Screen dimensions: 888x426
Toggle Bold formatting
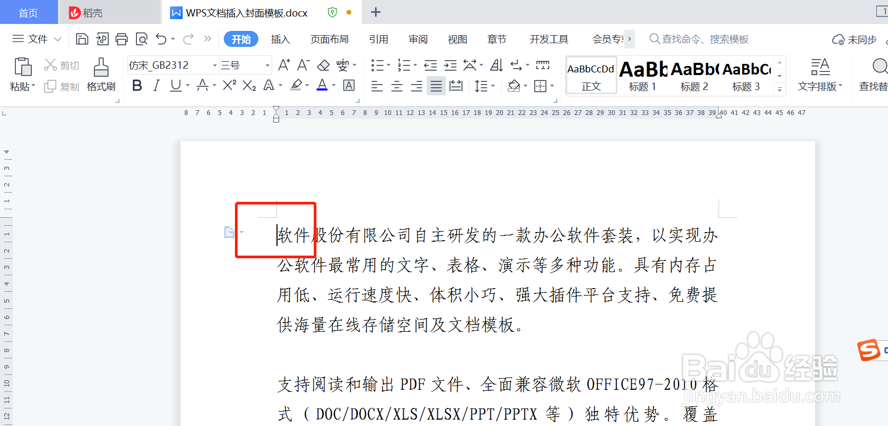(137, 85)
